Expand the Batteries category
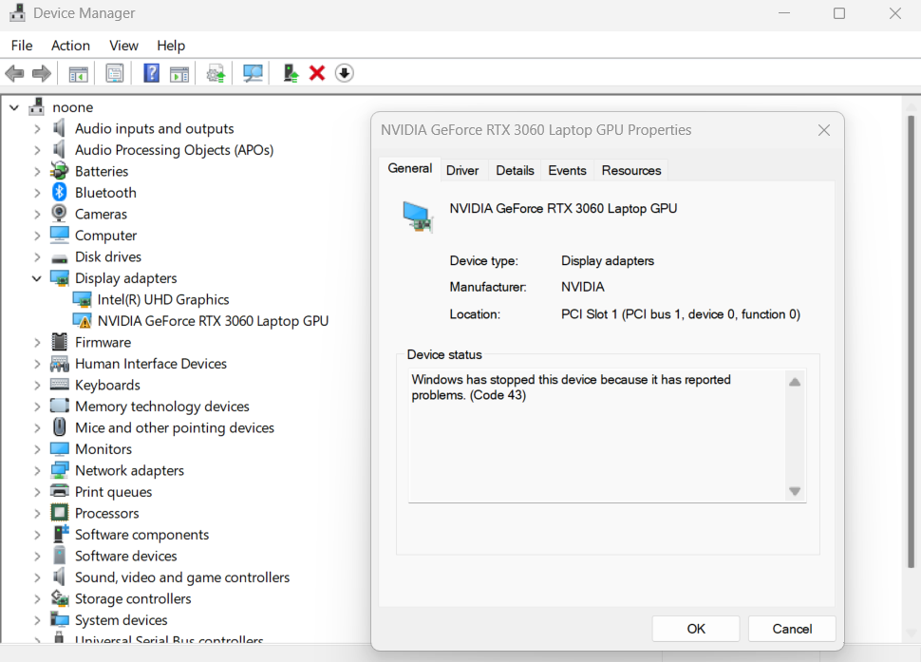The width and height of the screenshot is (921, 662). click(x=37, y=172)
